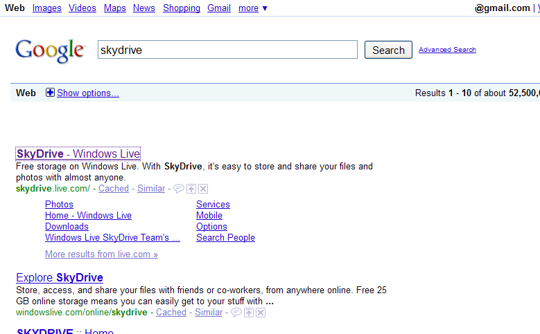Open the Similar link for skydrive.live.com
540x334 pixels.
(151, 188)
